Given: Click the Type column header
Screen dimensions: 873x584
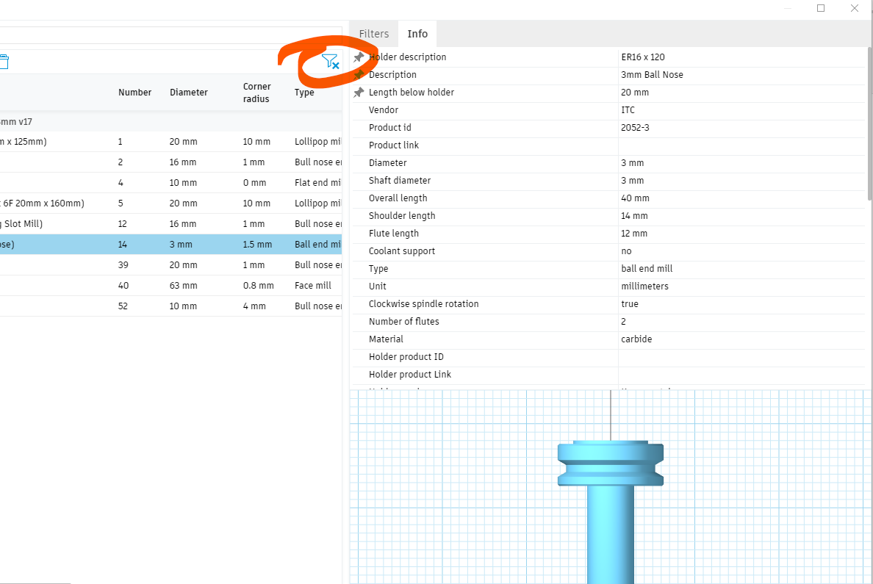Looking at the screenshot, I should point(303,92).
